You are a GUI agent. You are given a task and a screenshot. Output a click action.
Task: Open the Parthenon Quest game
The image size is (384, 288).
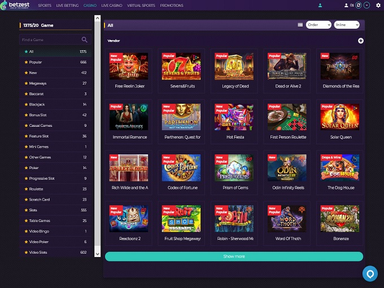click(181, 122)
